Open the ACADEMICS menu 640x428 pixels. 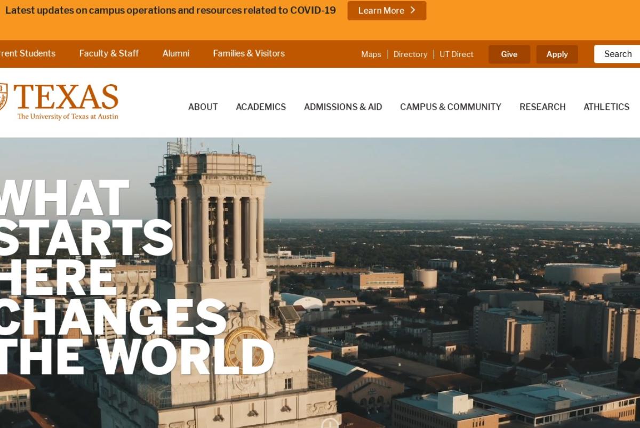click(261, 107)
